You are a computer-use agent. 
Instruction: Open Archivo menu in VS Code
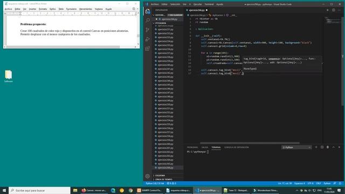pos(155,4)
